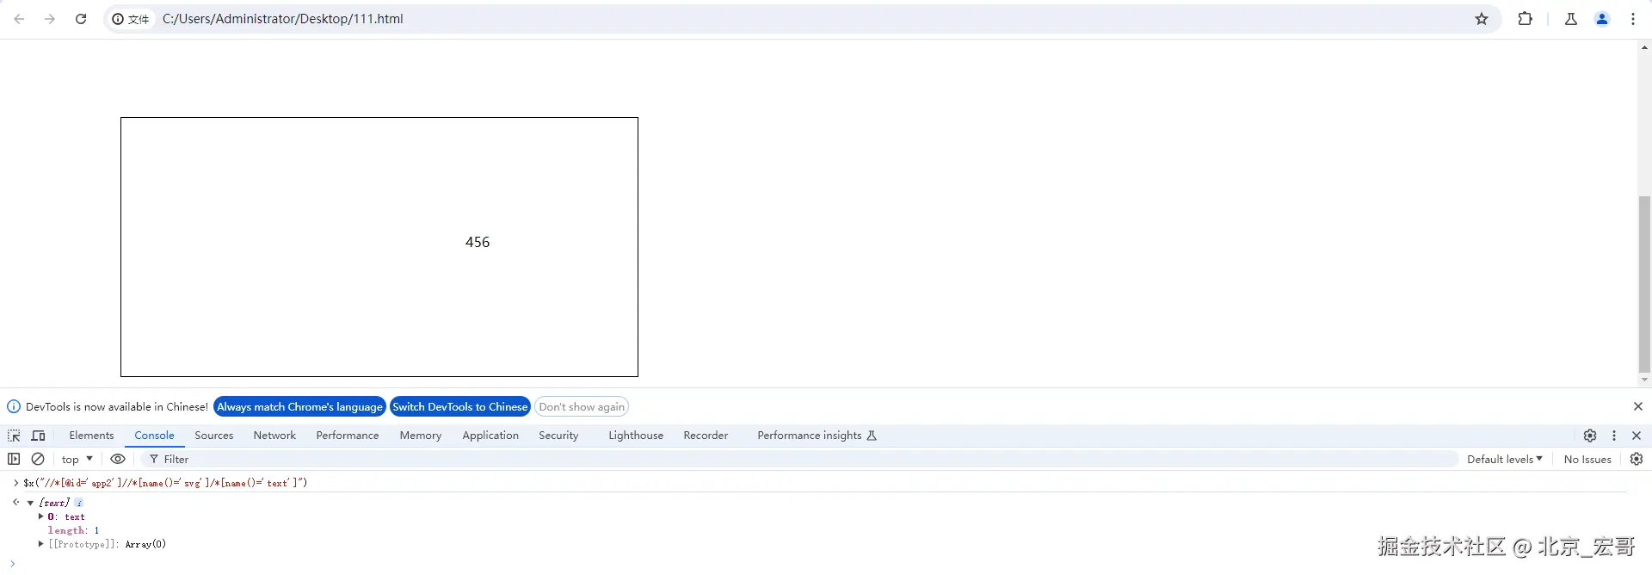Click the address bar URL
Screen dimensions: 1652x575
pyautogui.click(x=283, y=19)
